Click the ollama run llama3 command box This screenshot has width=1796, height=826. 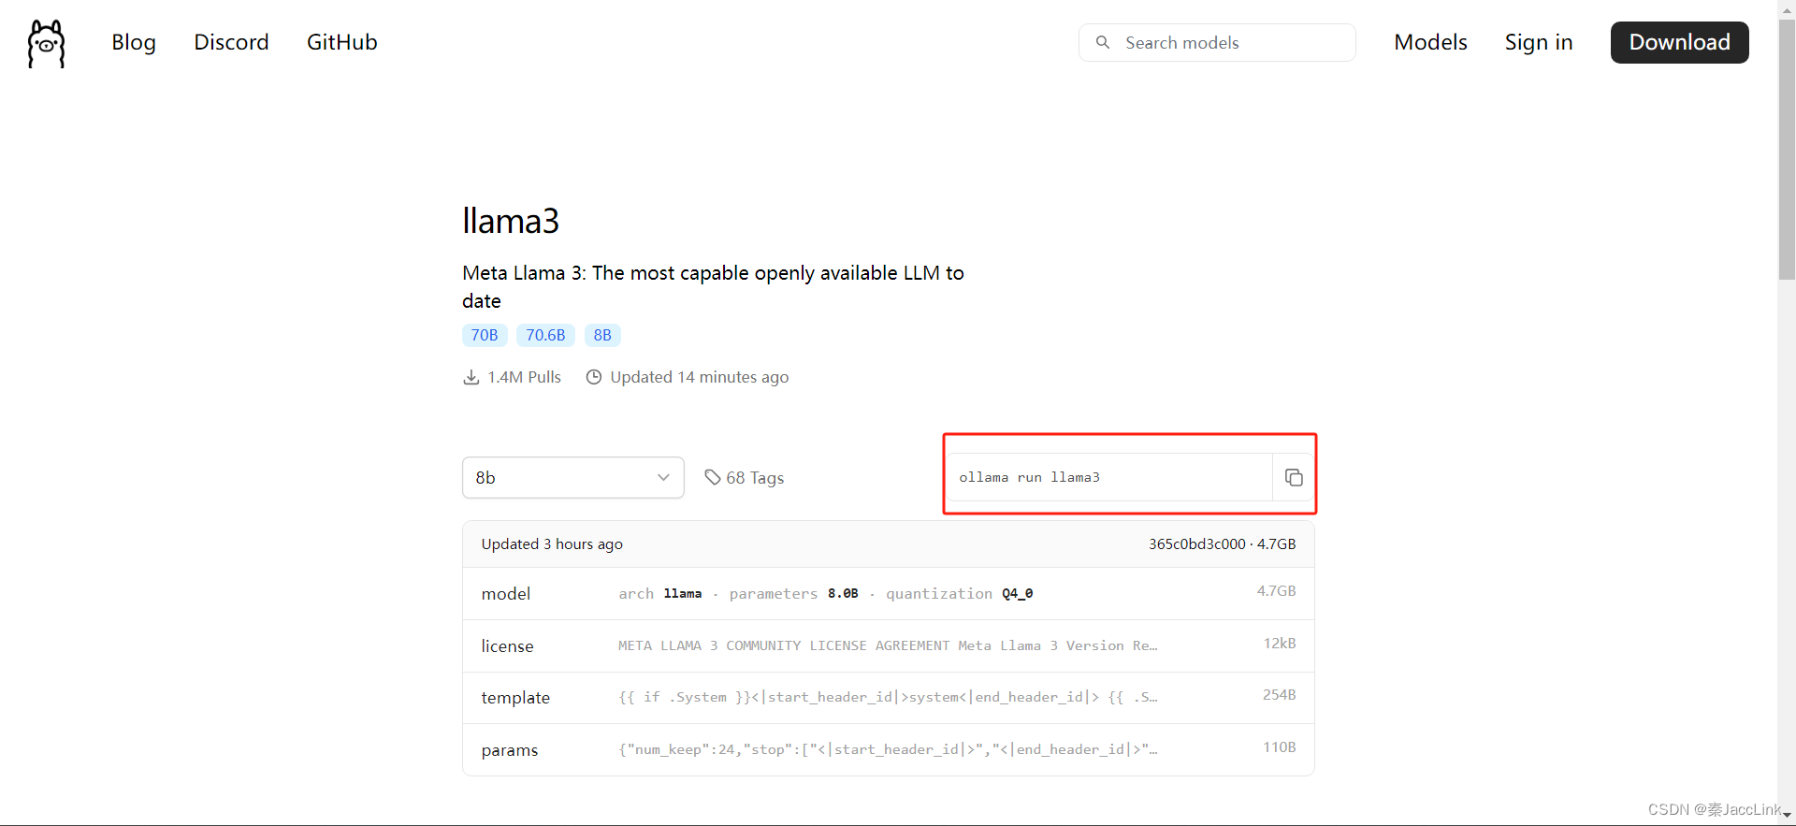(1109, 477)
